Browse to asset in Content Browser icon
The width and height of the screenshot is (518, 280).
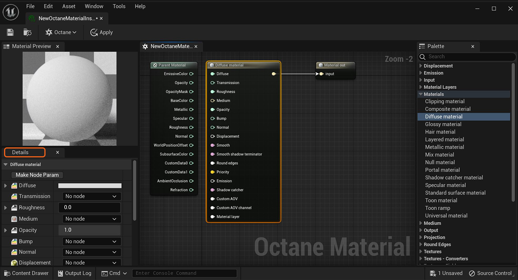[27, 33]
